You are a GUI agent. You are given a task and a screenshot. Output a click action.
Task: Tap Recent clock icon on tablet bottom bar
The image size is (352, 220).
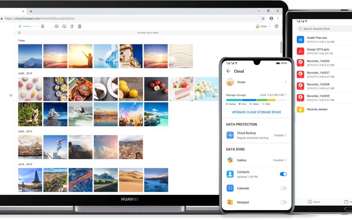pyautogui.click(x=310, y=202)
